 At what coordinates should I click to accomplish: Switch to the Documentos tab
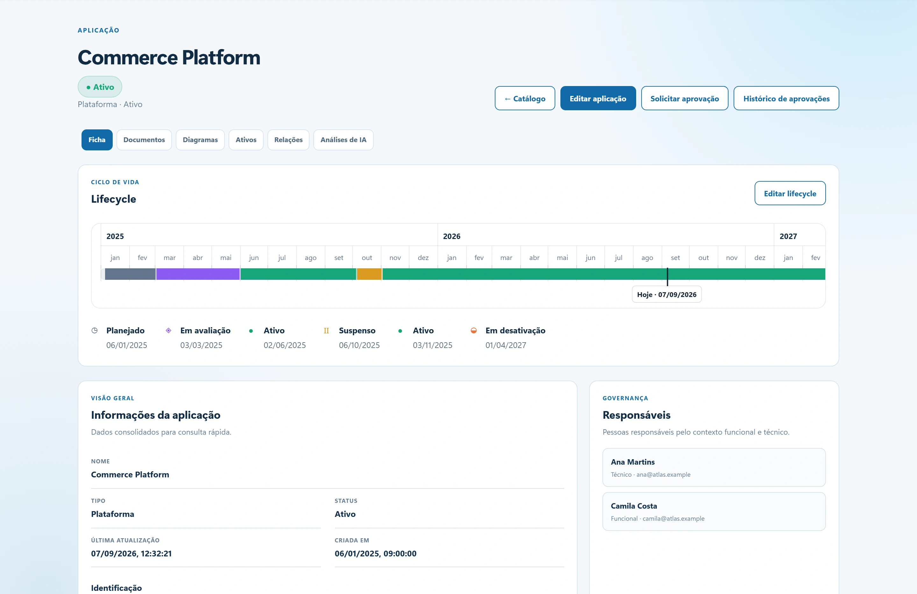pos(144,140)
